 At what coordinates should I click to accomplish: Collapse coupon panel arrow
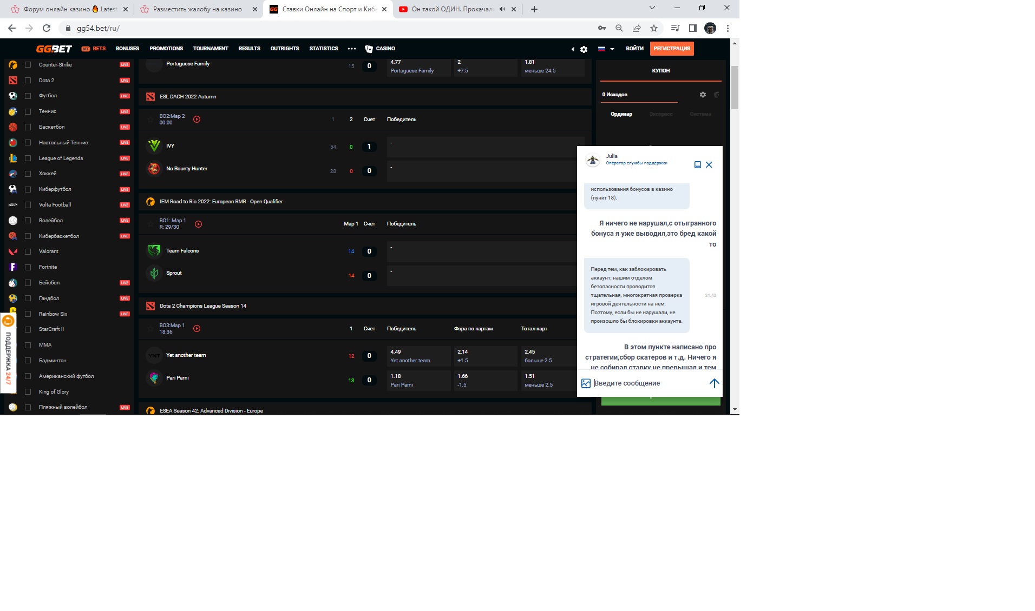tap(573, 49)
